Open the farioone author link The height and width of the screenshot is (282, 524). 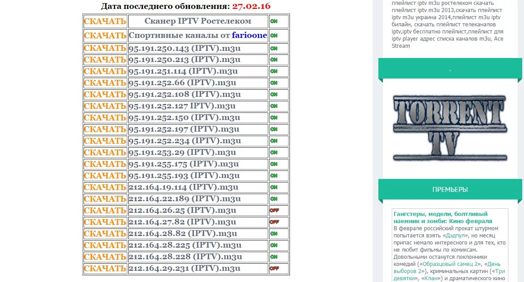pyautogui.click(x=249, y=35)
